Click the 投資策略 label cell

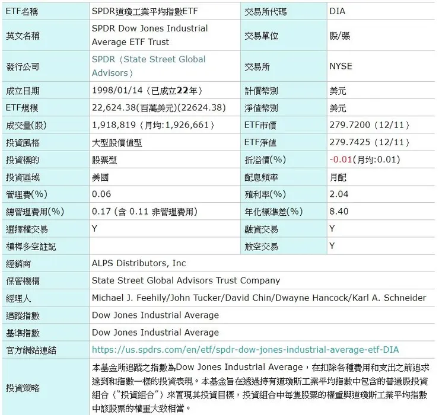[x=46, y=388]
